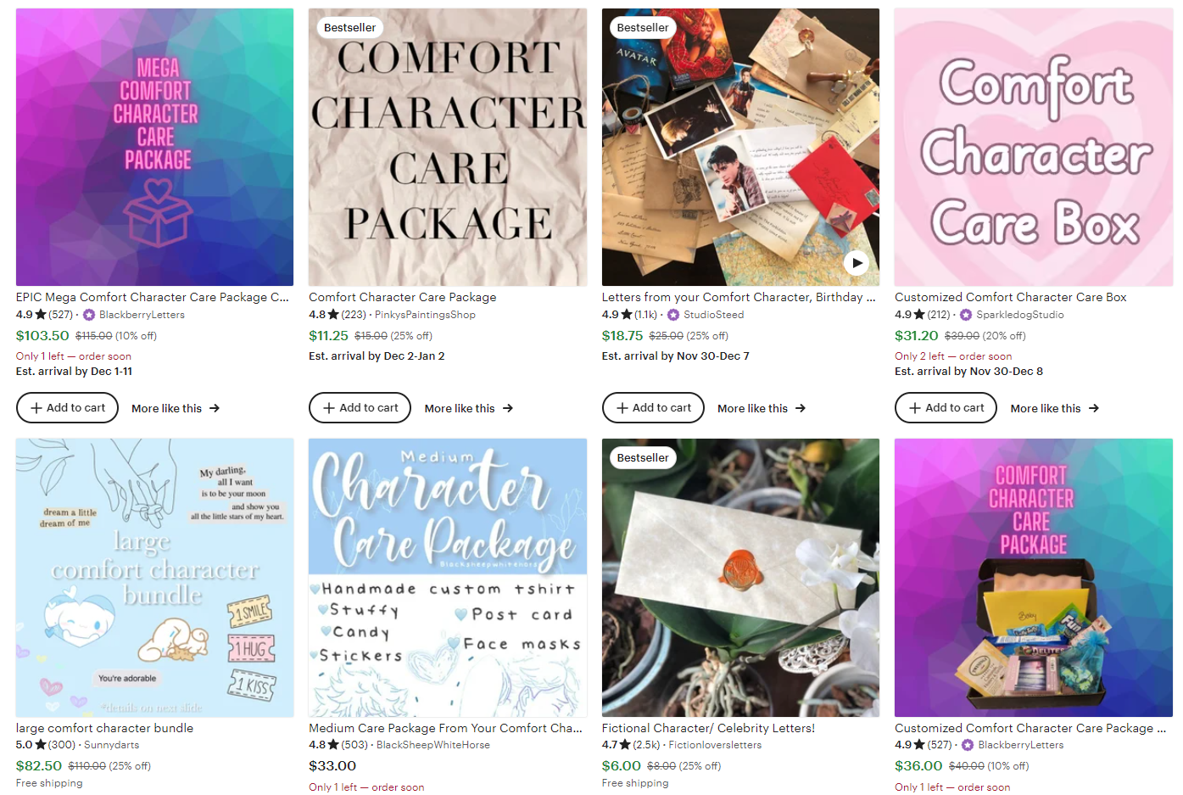Open Medium Care Package From Your Comfort title
Image resolution: width=1183 pixels, height=795 pixels.
click(446, 728)
